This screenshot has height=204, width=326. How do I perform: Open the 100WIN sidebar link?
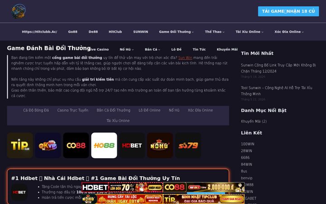tap(247, 144)
